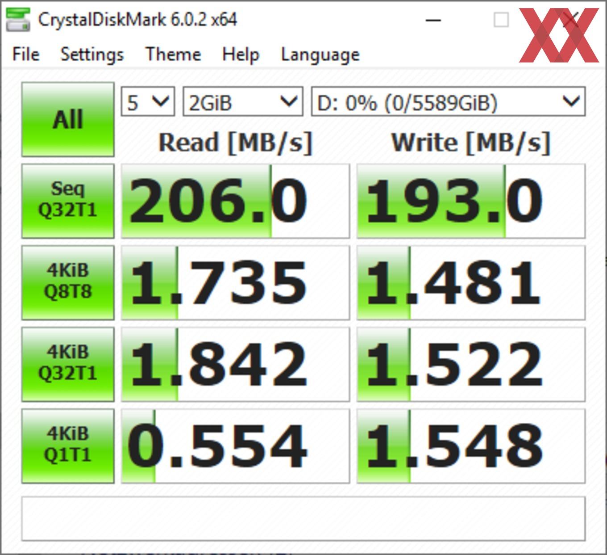Select the 4KiB Q1T1 read value 0.554
This screenshot has height=555, width=607.
pos(235,446)
